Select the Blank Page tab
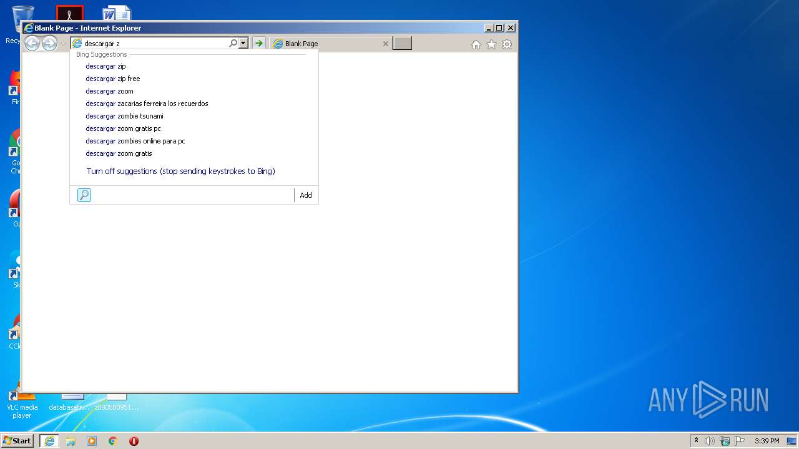 click(331, 44)
